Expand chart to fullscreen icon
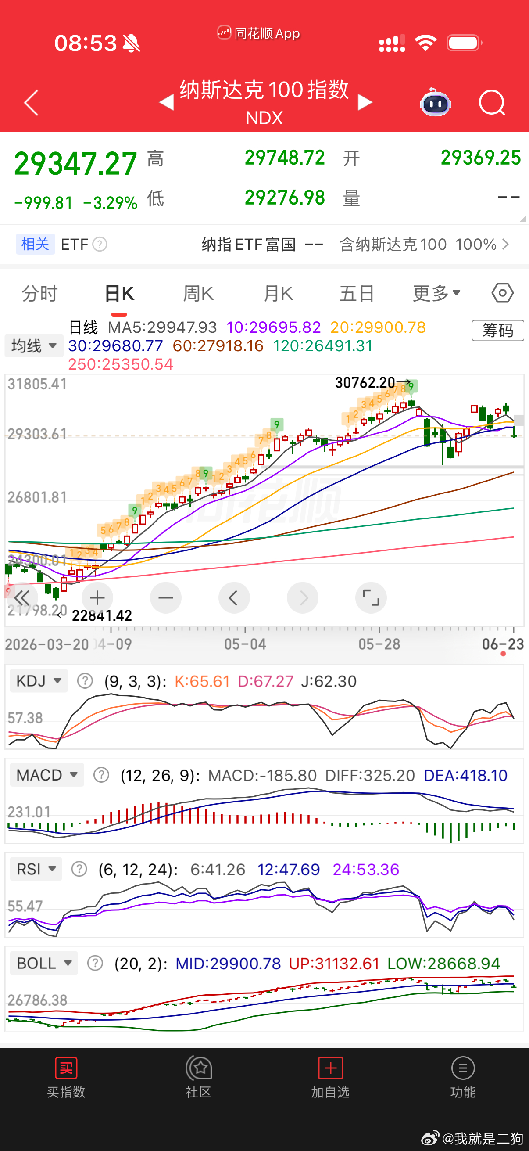Image resolution: width=529 pixels, height=1151 pixels. [x=371, y=597]
